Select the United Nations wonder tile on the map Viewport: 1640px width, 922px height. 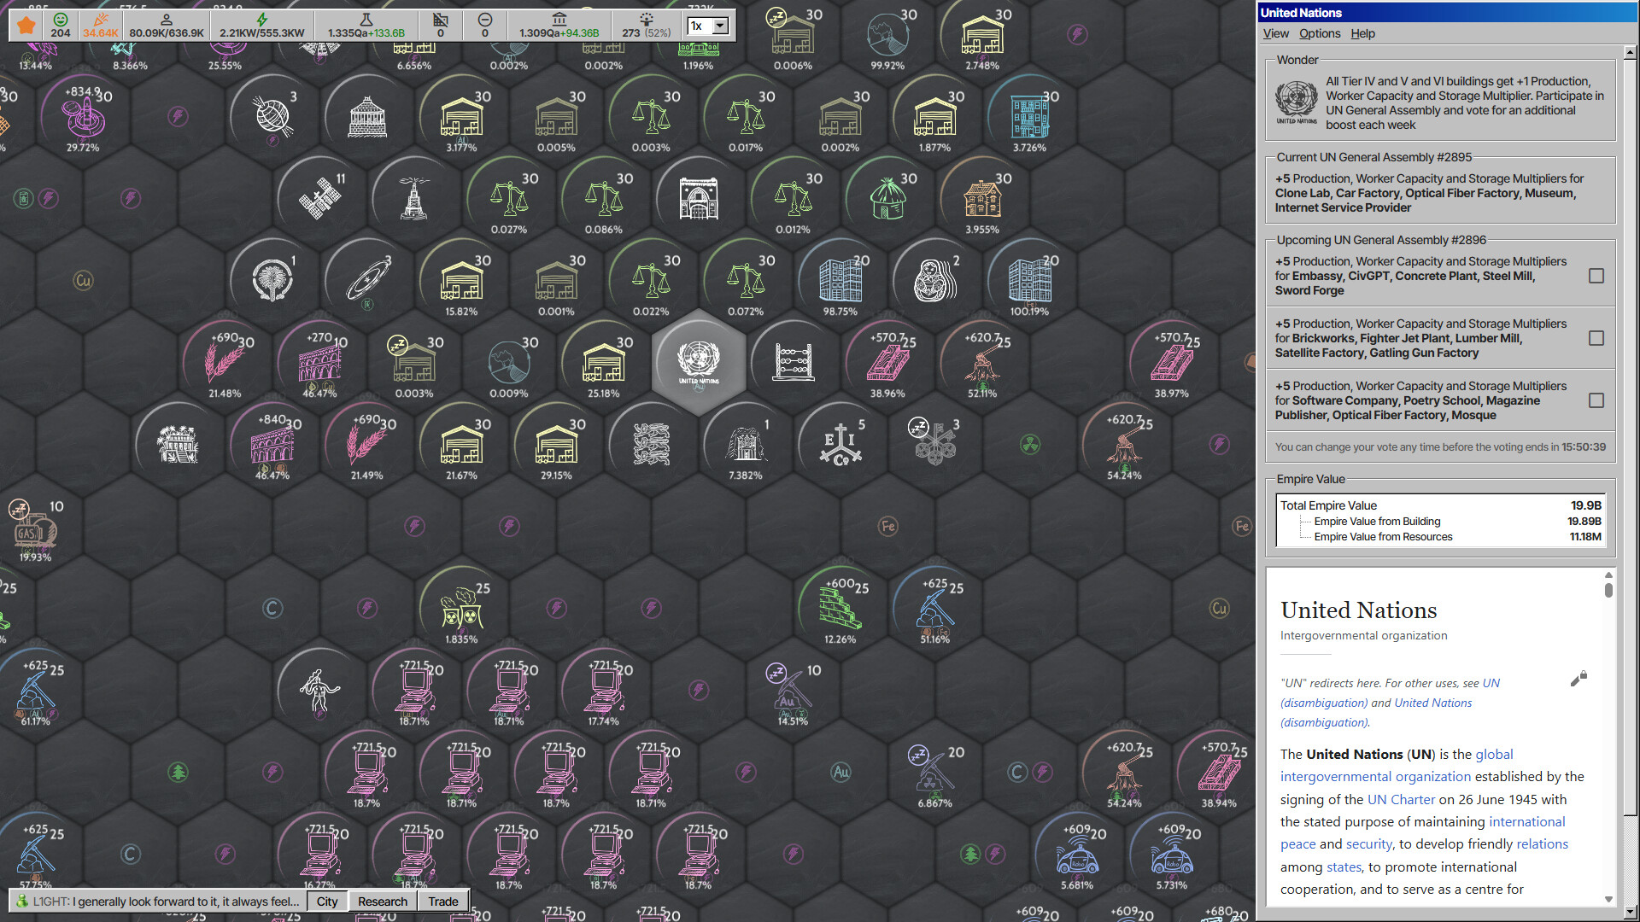click(x=699, y=363)
